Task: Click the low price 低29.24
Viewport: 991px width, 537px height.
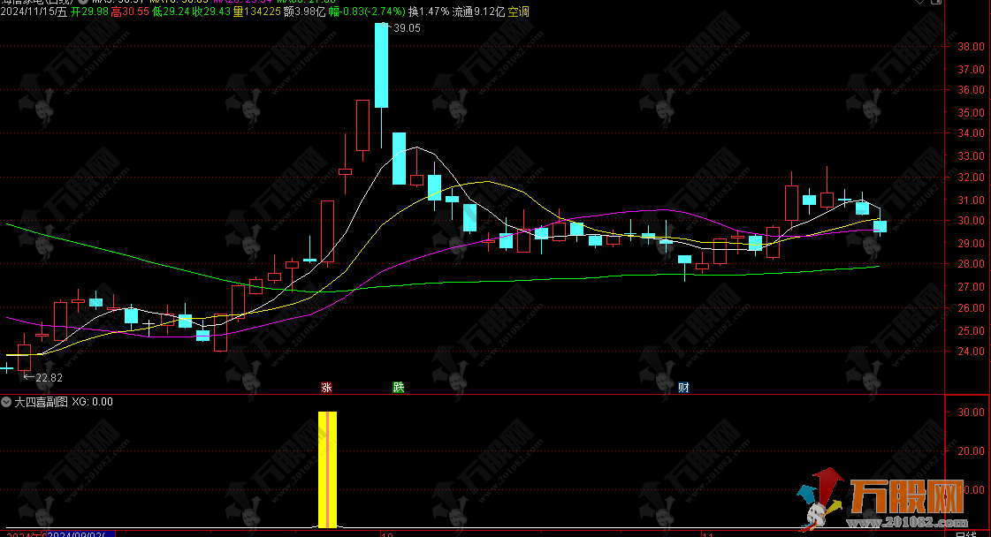Action: pos(171,11)
